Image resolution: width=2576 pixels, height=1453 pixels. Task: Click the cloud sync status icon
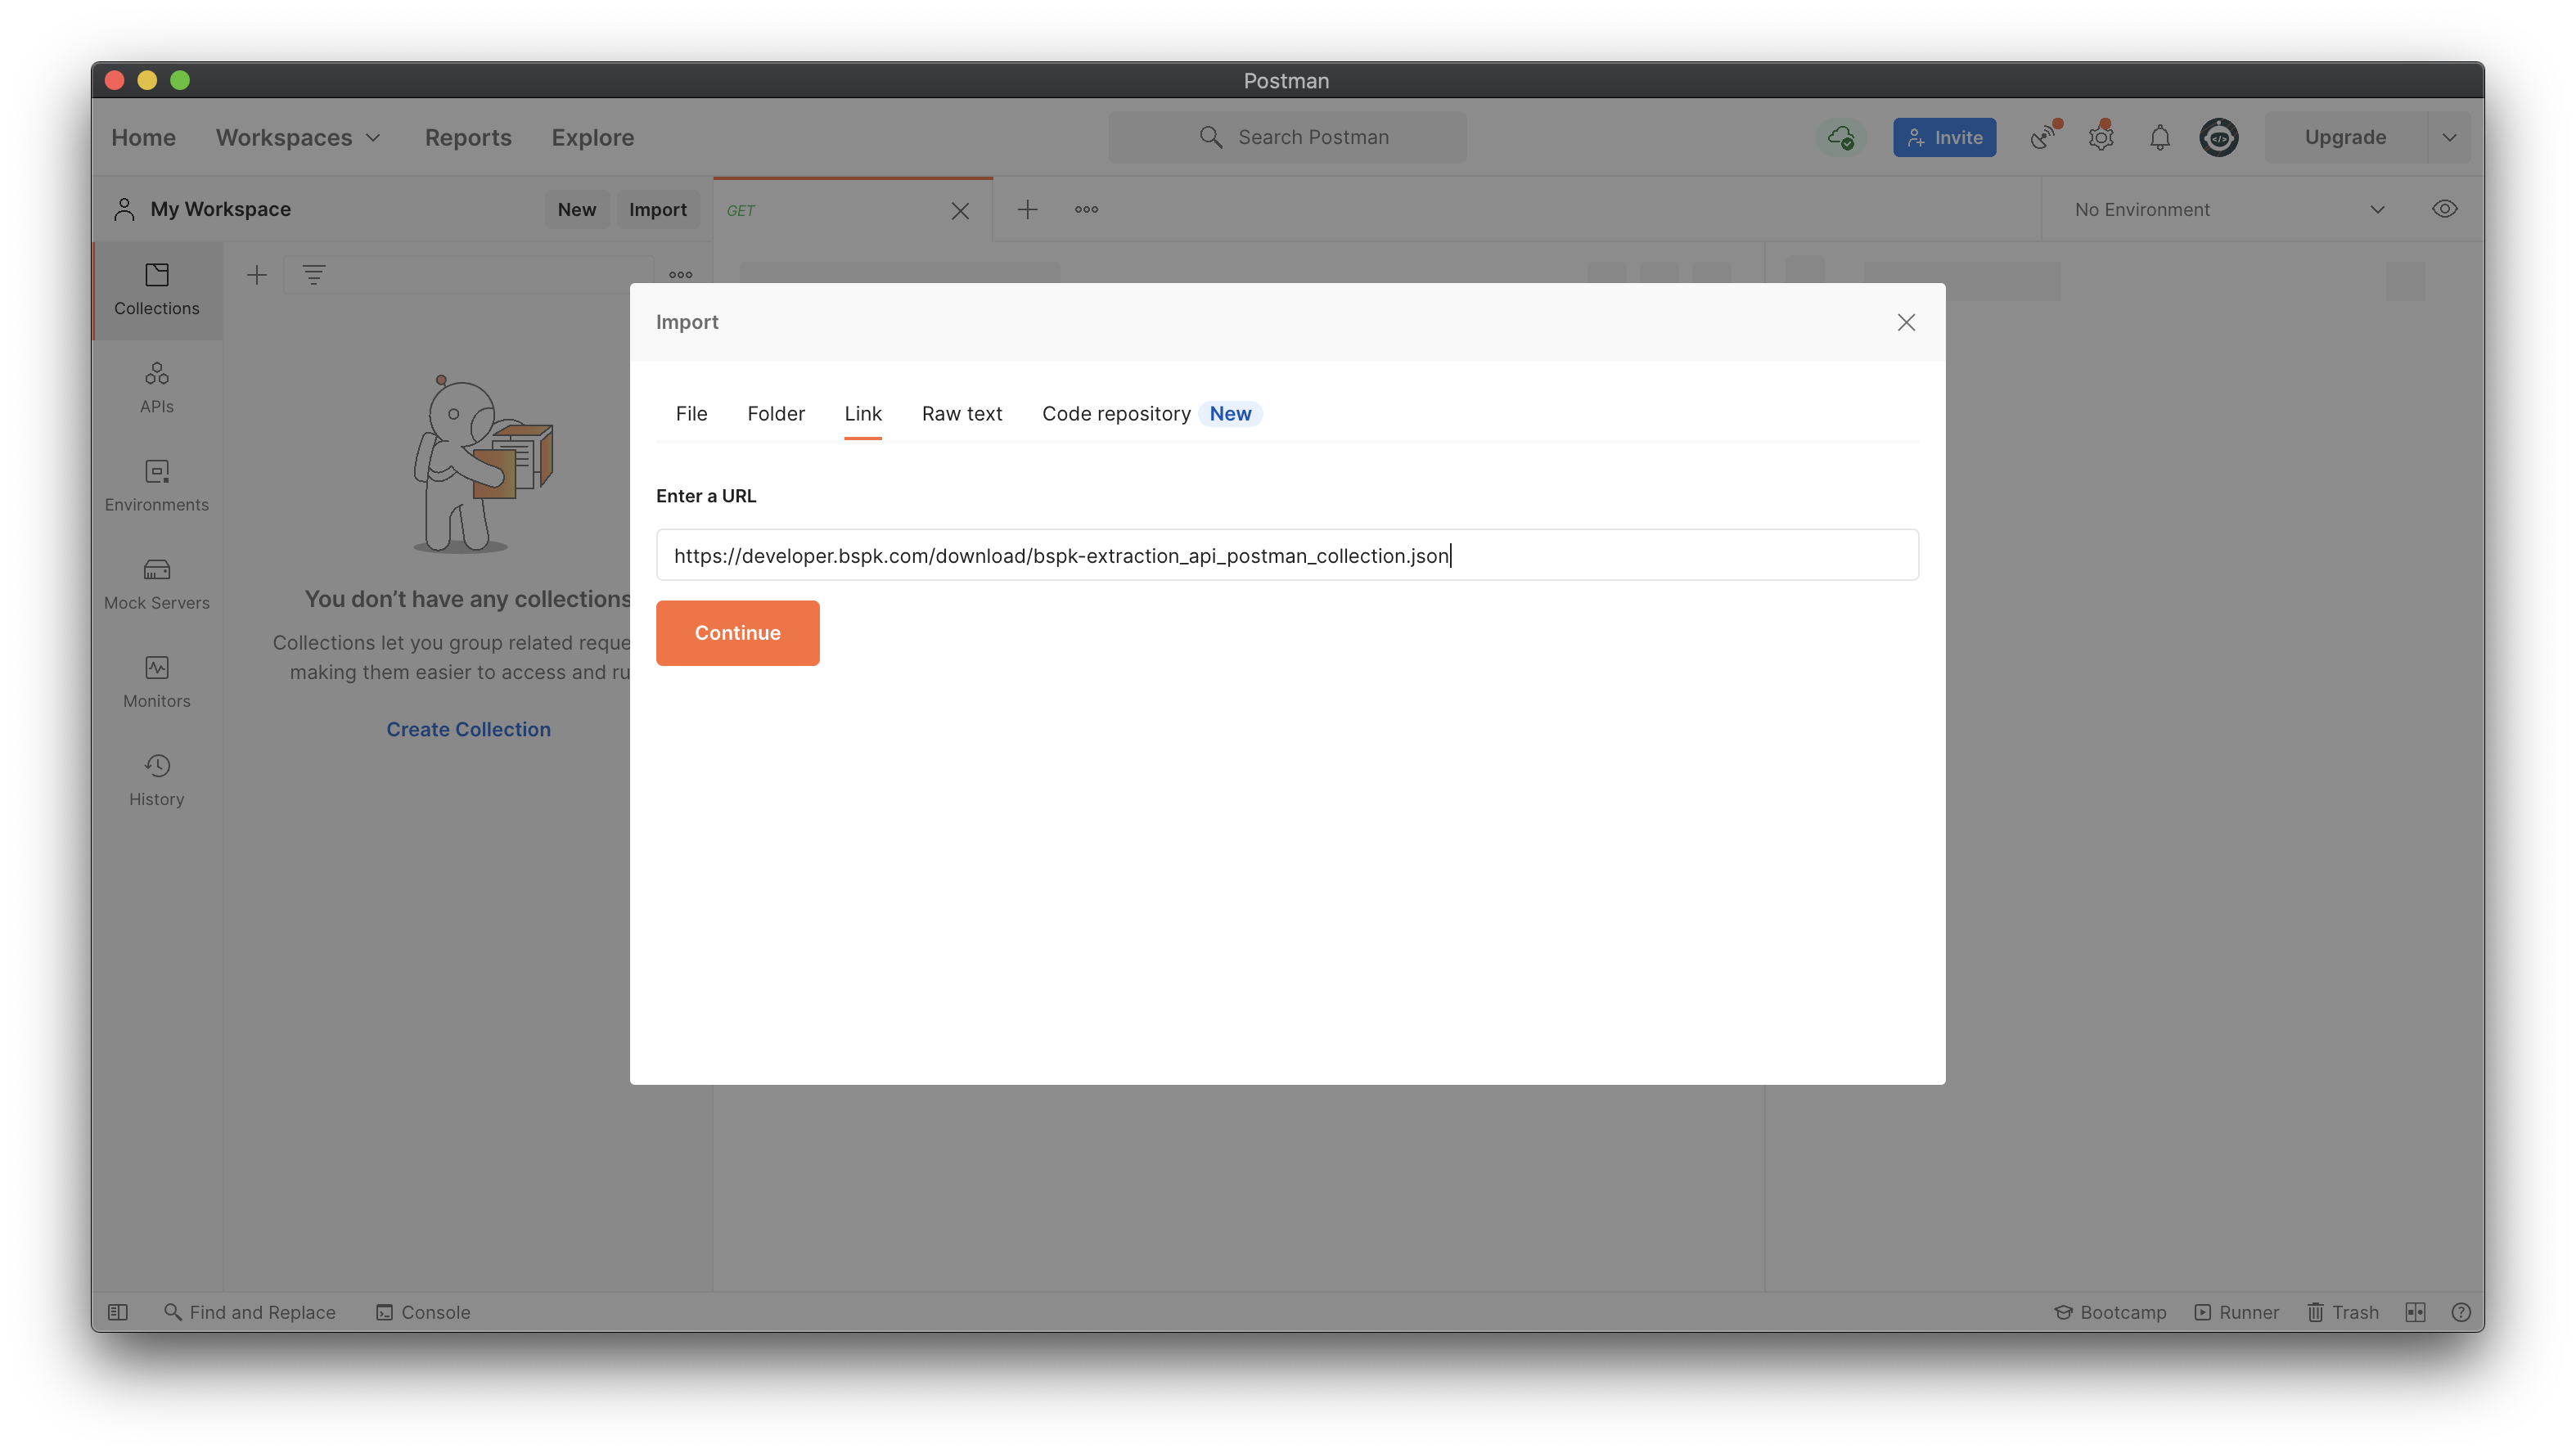coord(1841,137)
